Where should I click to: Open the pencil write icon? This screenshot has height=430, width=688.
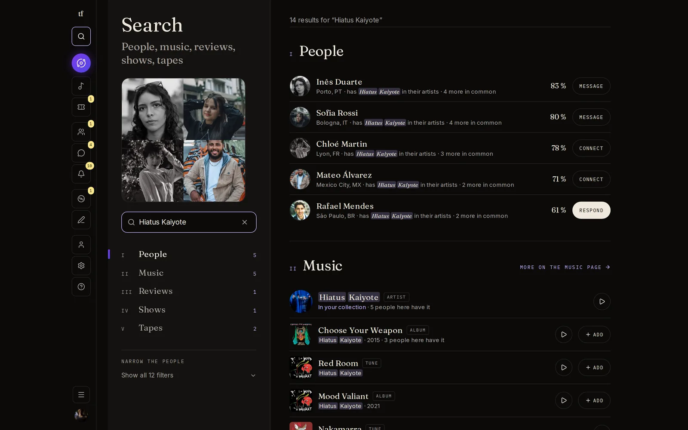tap(81, 220)
